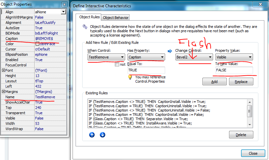Viewport: 269px width, 160px height.
Task: Select the AutoSize property value True
Action: pos(39,28)
